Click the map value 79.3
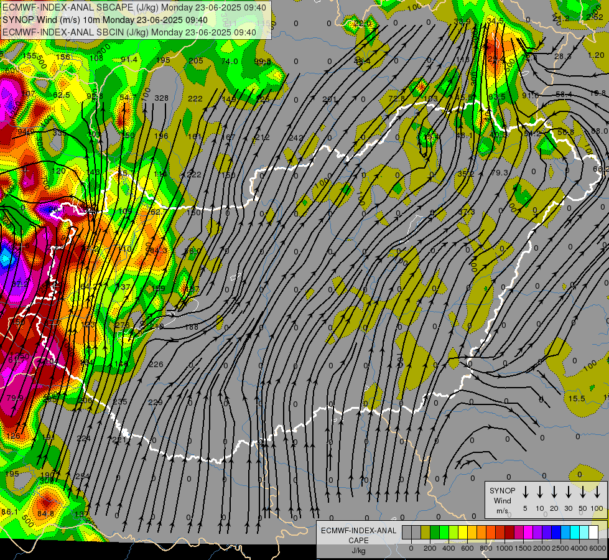The image size is (609, 560). (x=500, y=172)
